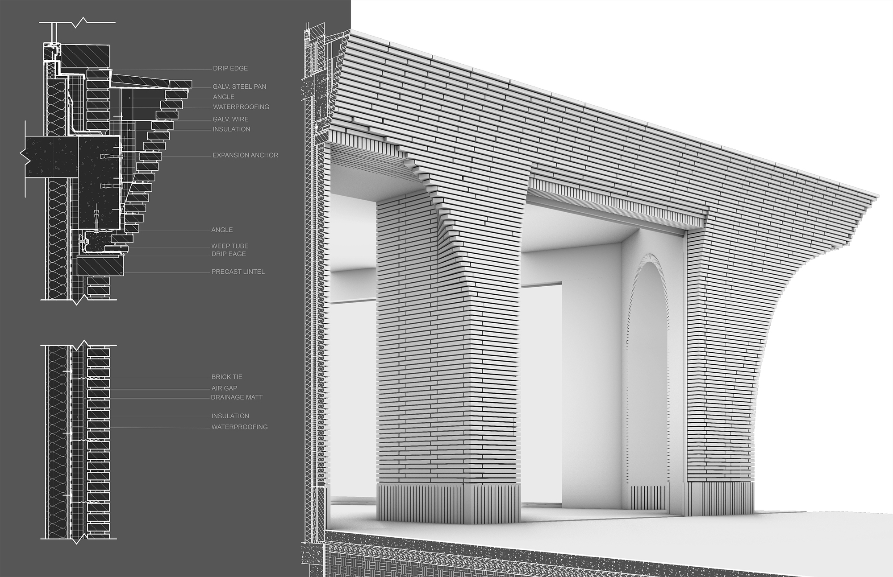Click the ANGLE label above WEEP TUBE

click(222, 230)
